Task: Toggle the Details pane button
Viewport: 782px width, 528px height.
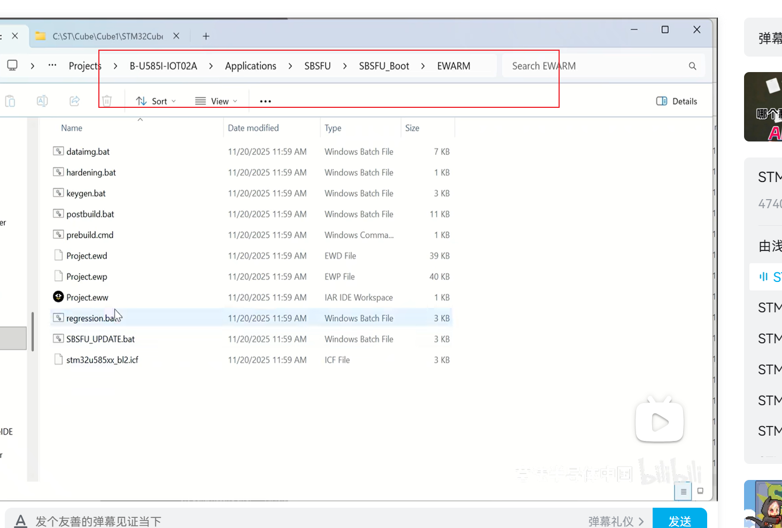Action: (677, 101)
